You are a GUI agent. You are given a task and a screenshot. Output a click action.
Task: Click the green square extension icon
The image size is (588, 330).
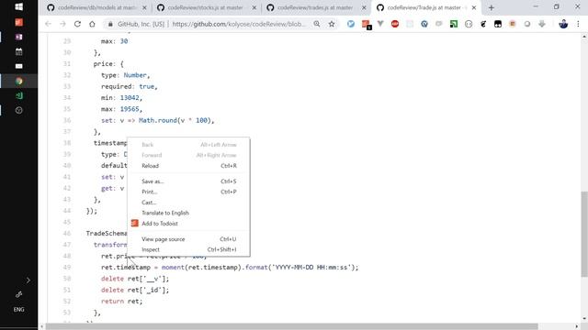(x=454, y=24)
